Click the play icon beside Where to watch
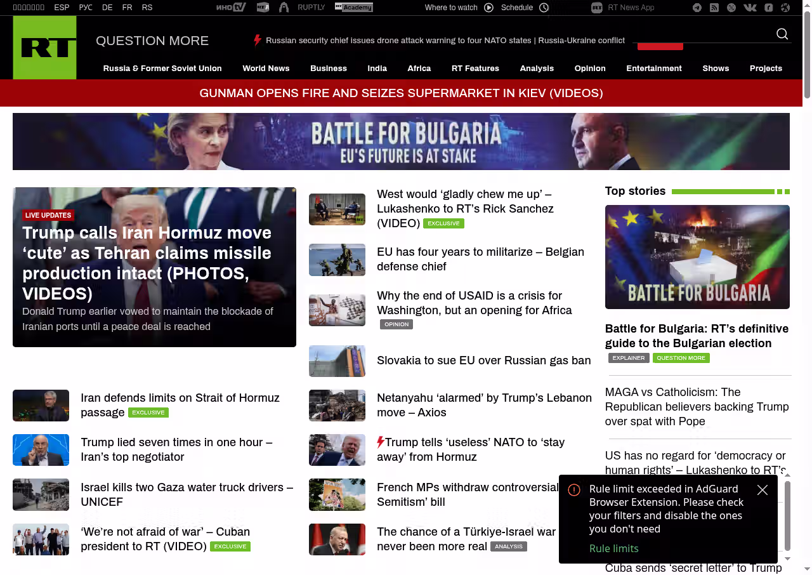Screen dimensions: 812x575 click(x=488, y=8)
